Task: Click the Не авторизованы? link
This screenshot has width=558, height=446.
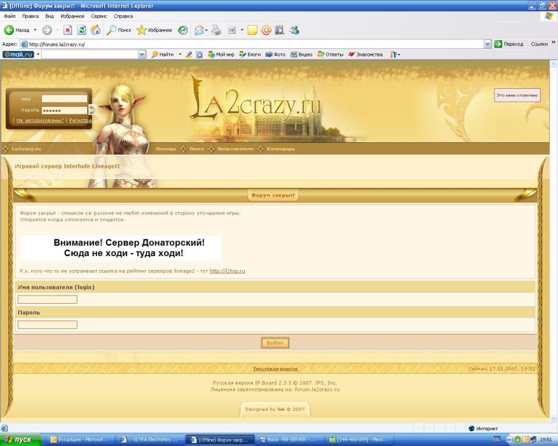Action: click(40, 120)
